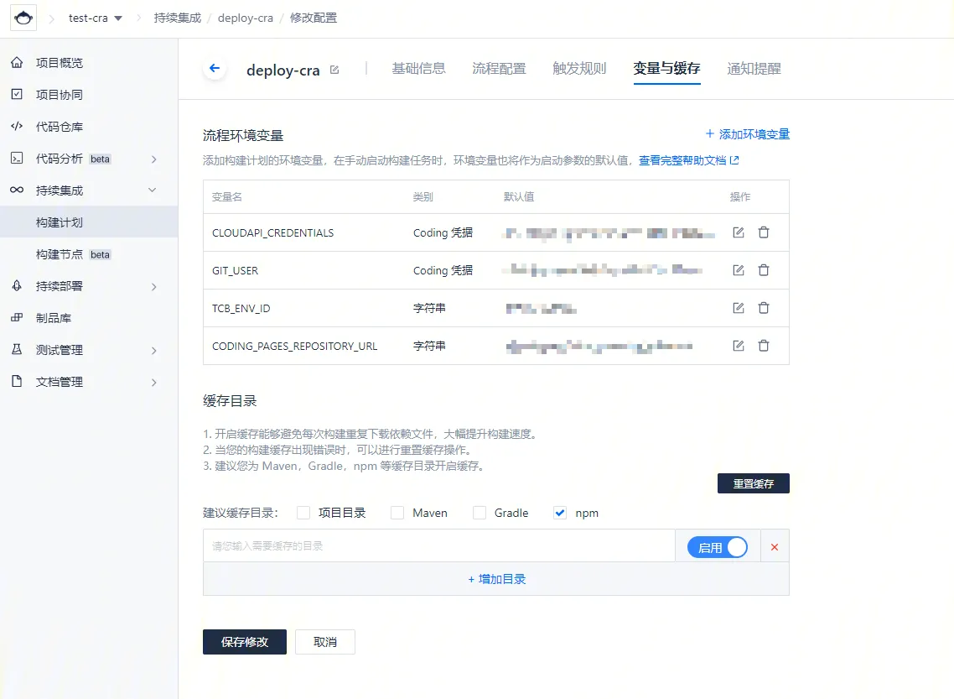
Task: Delete the CLOUDAPI_CREDENTIALS variable
Action: coord(764,232)
